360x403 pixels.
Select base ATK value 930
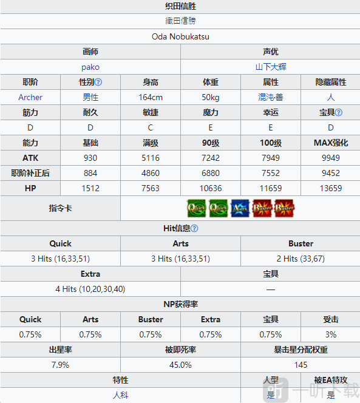coord(90,158)
